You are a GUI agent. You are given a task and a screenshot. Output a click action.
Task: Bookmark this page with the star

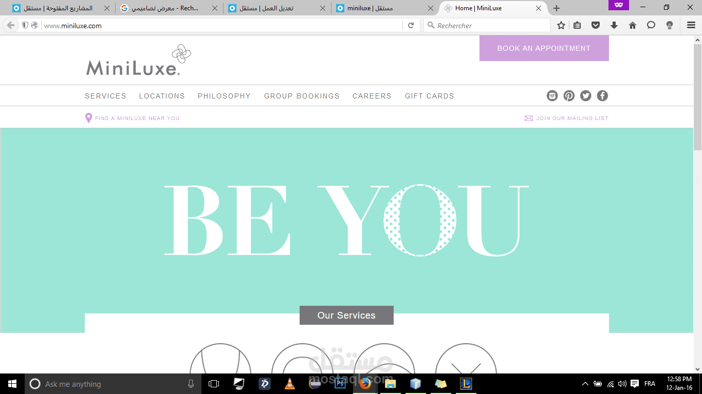561,25
